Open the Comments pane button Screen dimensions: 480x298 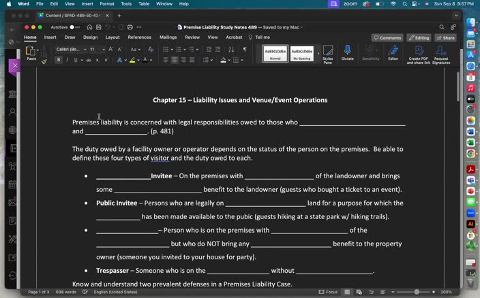point(387,37)
